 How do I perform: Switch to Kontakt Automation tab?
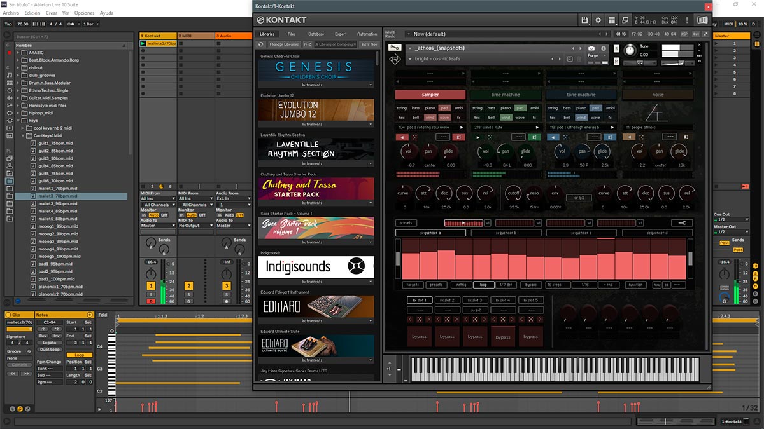pos(367,34)
